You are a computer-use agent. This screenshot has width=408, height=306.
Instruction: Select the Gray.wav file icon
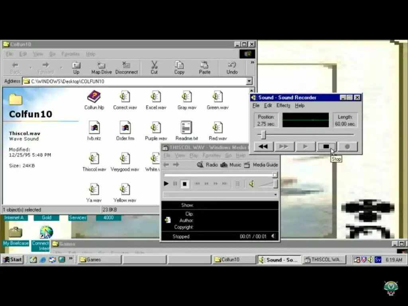pos(186,97)
